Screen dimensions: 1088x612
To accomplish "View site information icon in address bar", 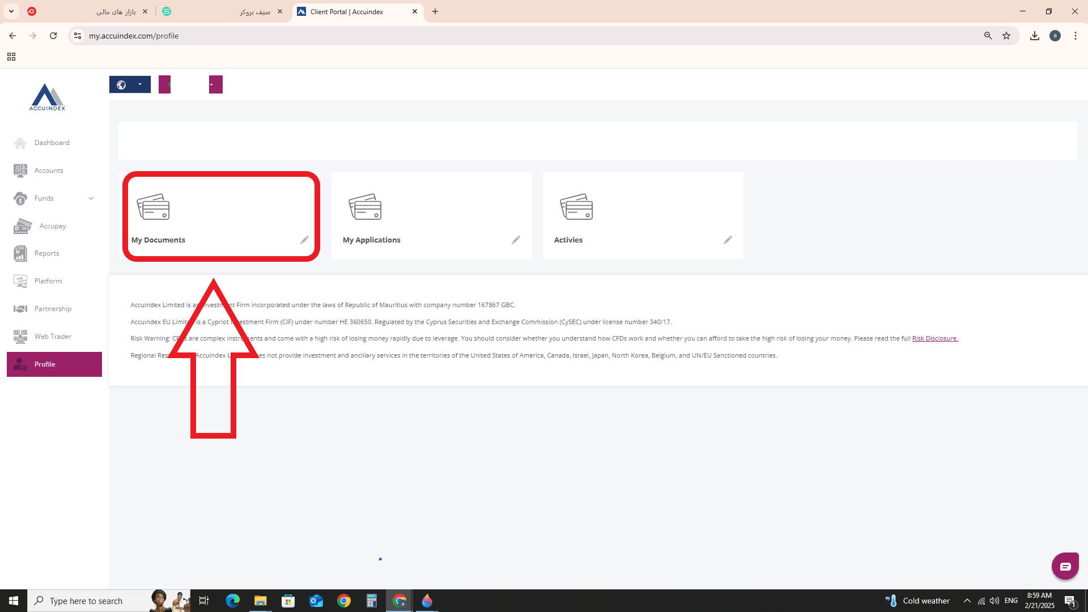I will [78, 36].
